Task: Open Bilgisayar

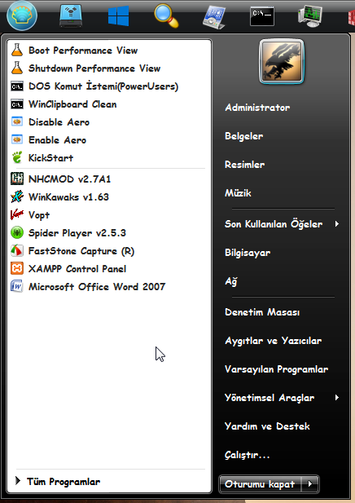Action: (248, 253)
